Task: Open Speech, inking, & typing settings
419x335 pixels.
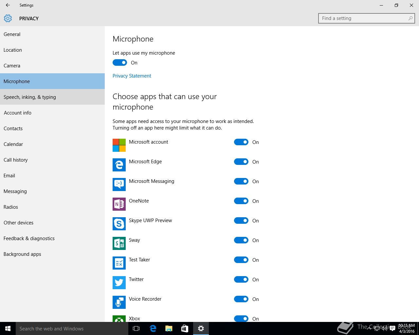Action: [x=52, y=97]
